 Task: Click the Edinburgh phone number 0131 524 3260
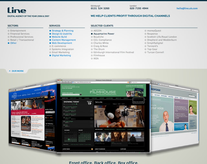coord(100,8)
